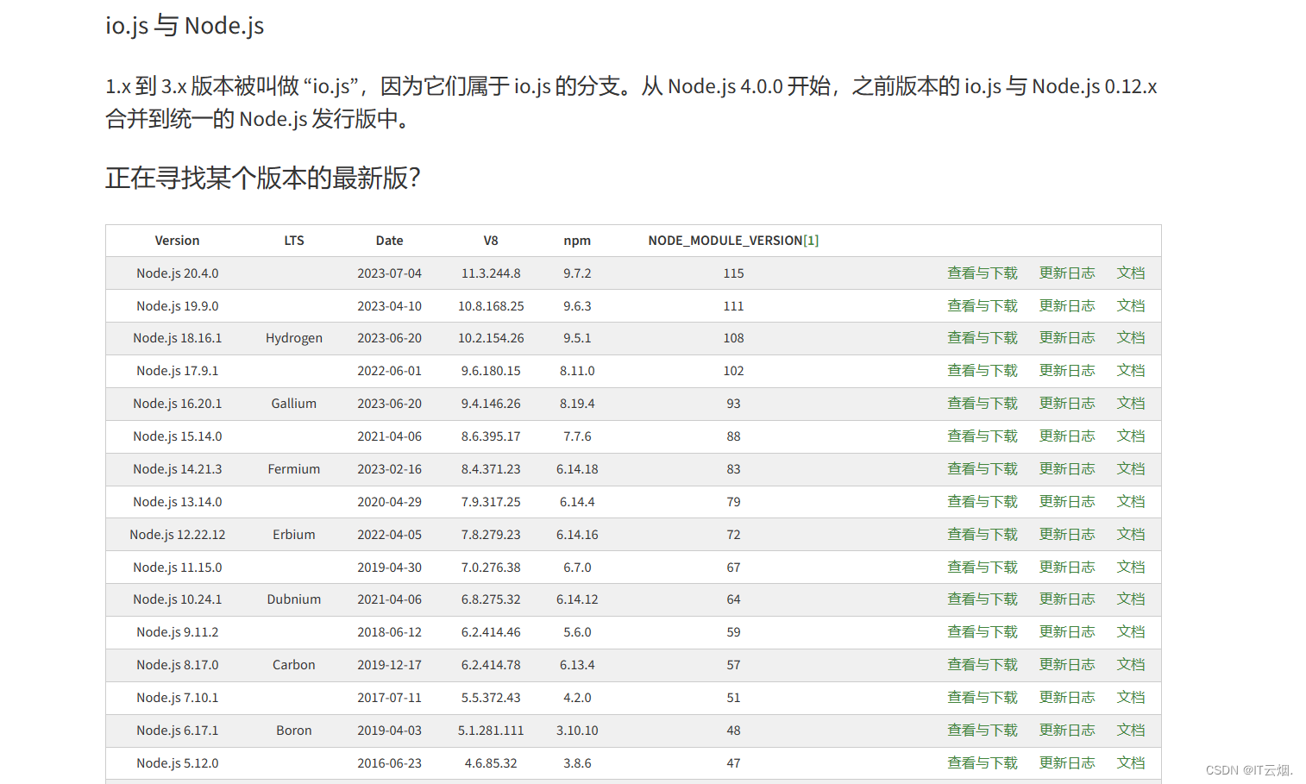This screenshot has width=1306, height=784.
Task: Open 文档 for Node.js 16.20.1
Action: point(1131,404)
